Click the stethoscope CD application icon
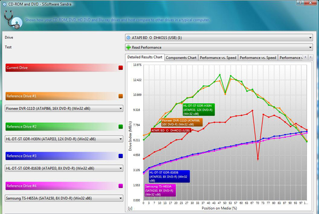The height and width of the screenshot is (214, 319). (x=13, y=20)
